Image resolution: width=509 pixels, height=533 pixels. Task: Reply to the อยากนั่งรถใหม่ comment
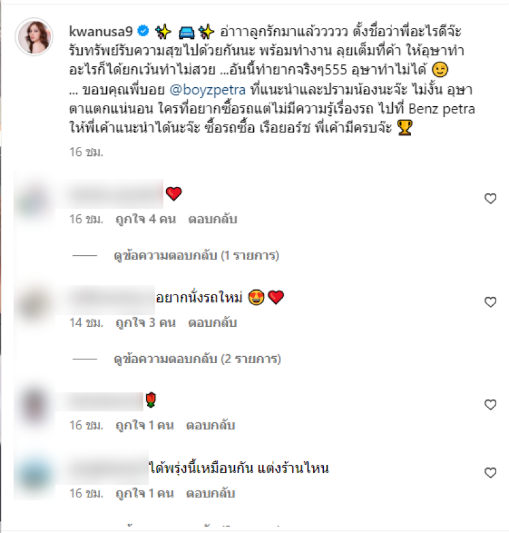[213, 322]
